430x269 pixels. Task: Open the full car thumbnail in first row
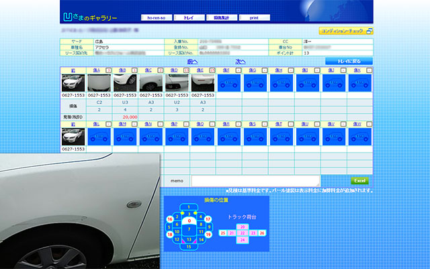[73, 83]
